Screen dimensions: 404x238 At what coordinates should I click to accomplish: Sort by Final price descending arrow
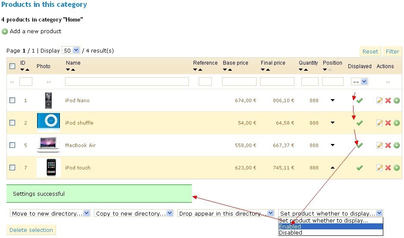tap(263, 69)
